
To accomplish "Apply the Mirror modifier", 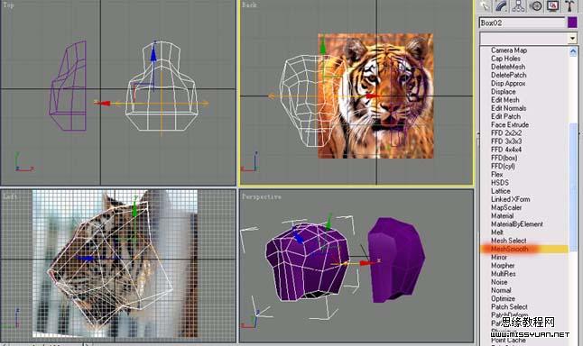I will tap(498, 258).
